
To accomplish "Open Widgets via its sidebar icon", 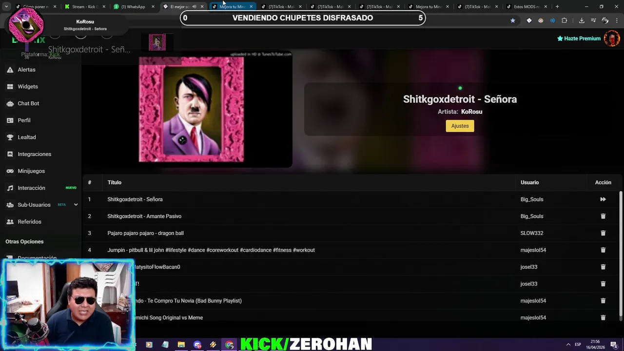I will point(10,86).
